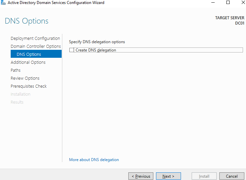Viewport: 246px width, 180px height.
Task: Cancel the configuration wizard
Action: tap(232, 176)
